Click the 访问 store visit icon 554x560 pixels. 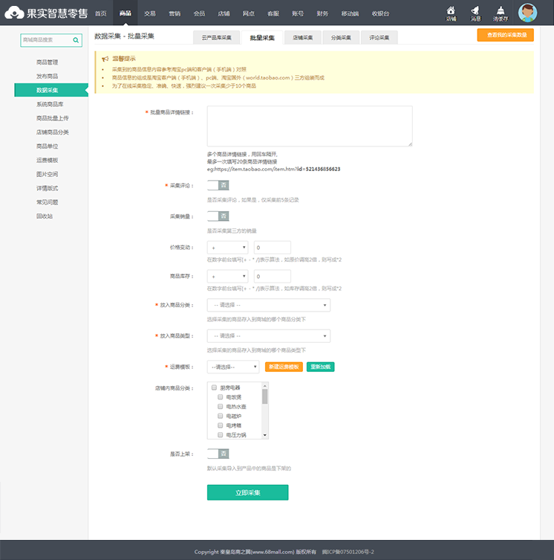click(x=451, y=13)
